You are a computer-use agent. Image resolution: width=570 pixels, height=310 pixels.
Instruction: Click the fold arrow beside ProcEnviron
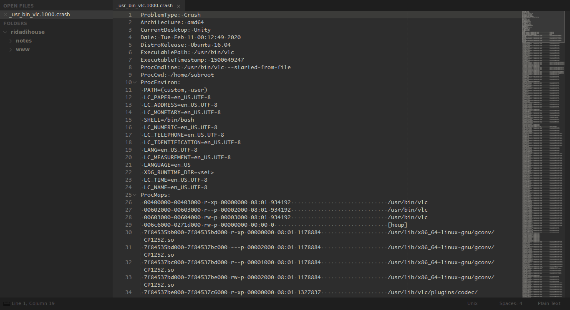click(135, 82)
